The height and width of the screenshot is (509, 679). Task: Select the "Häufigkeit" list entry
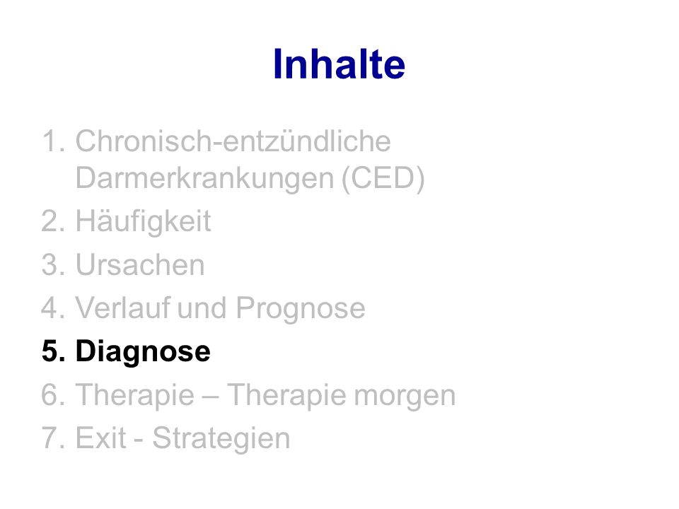pos(144,221)
